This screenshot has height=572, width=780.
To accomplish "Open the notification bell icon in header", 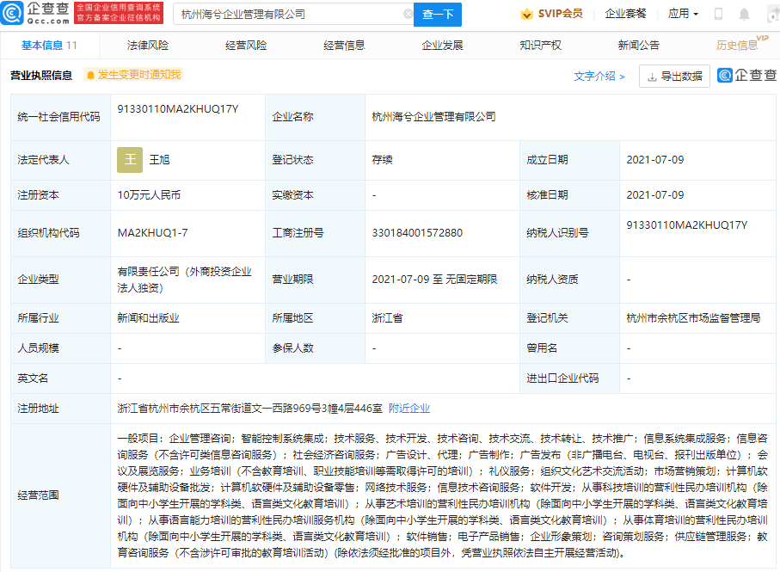I will [x=745, y=15].
